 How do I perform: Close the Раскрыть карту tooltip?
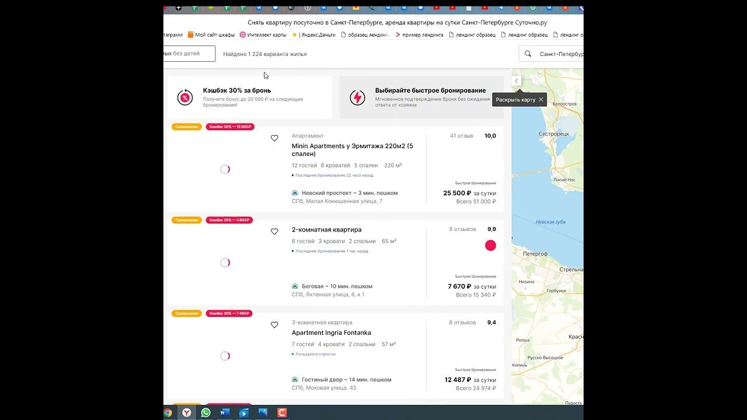pos(541,100)
